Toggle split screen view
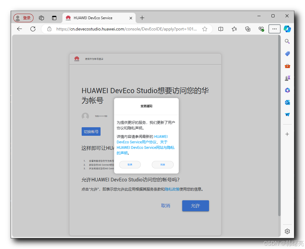 coord(221,29)
